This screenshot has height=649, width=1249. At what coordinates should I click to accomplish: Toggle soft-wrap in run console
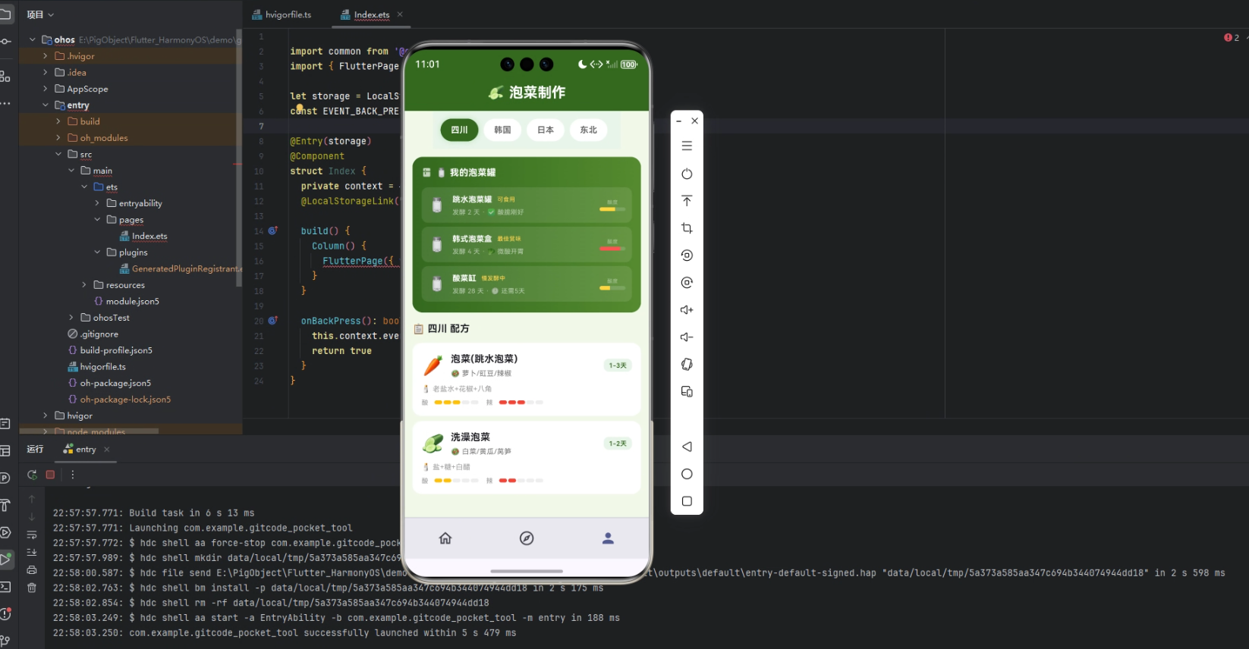coord(32,535)
